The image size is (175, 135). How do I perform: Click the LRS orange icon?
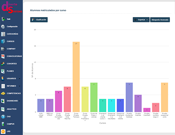3,132
